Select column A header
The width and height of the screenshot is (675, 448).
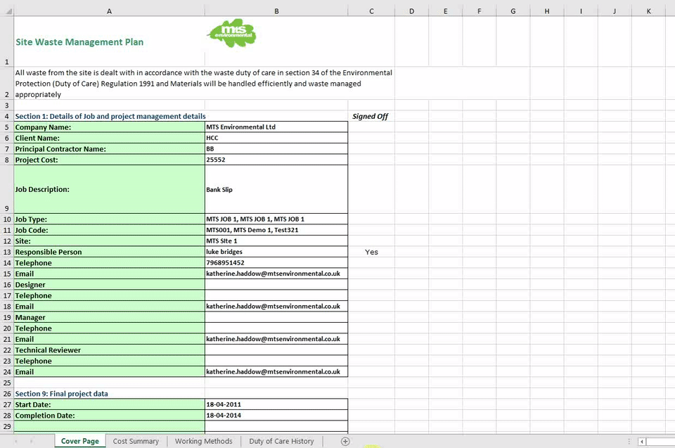[109, 11]
